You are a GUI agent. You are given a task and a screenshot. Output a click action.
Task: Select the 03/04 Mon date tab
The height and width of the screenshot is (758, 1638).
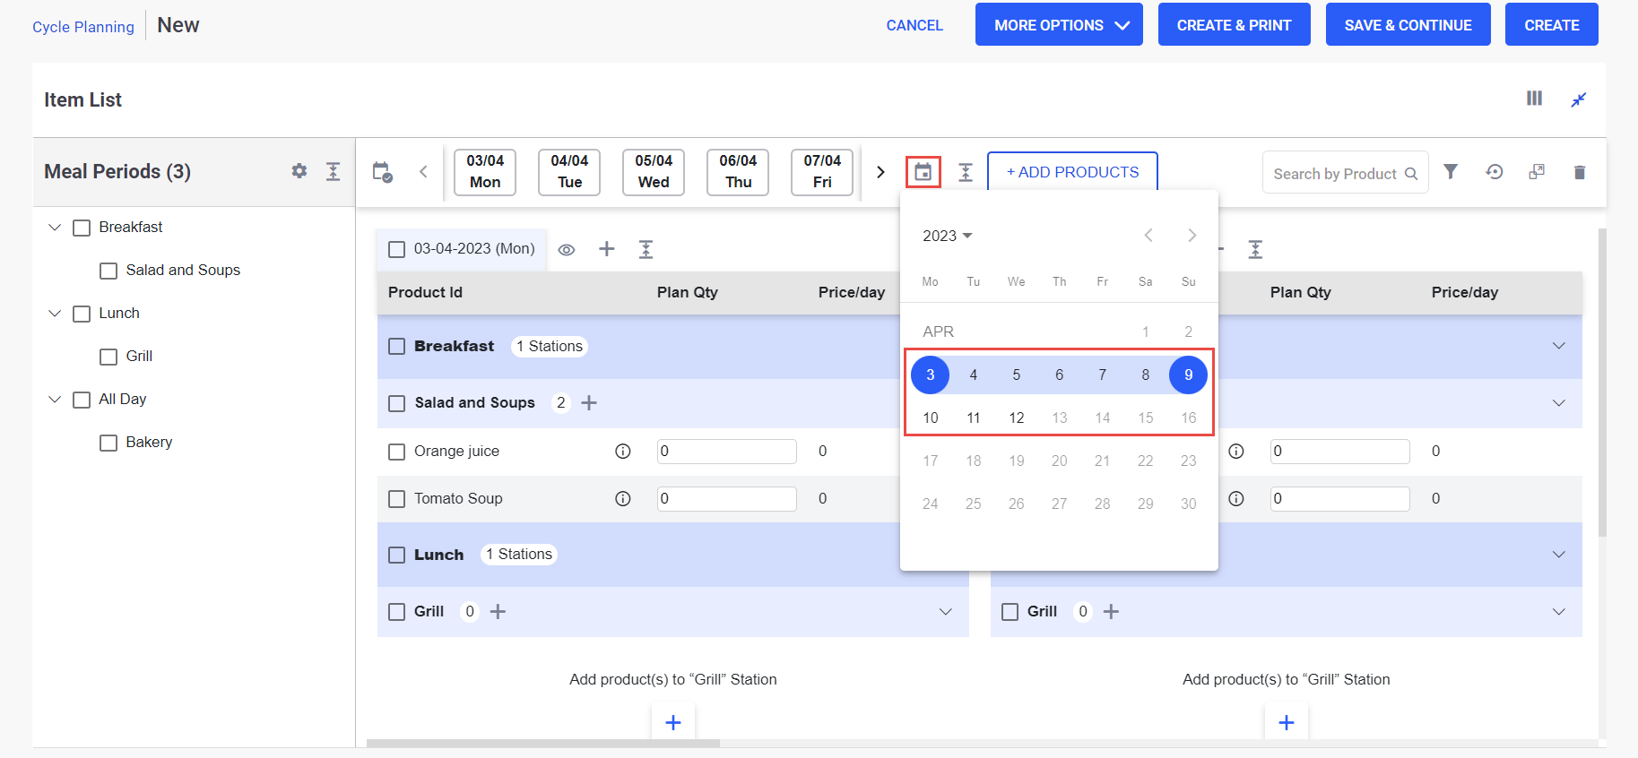point(485,171)
